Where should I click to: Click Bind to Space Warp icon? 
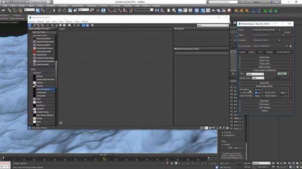click(20, 10)
